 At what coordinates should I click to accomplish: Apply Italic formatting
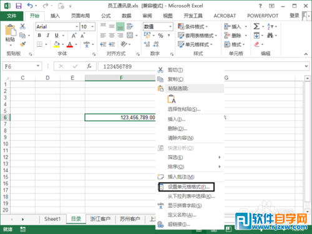(48, 36)
